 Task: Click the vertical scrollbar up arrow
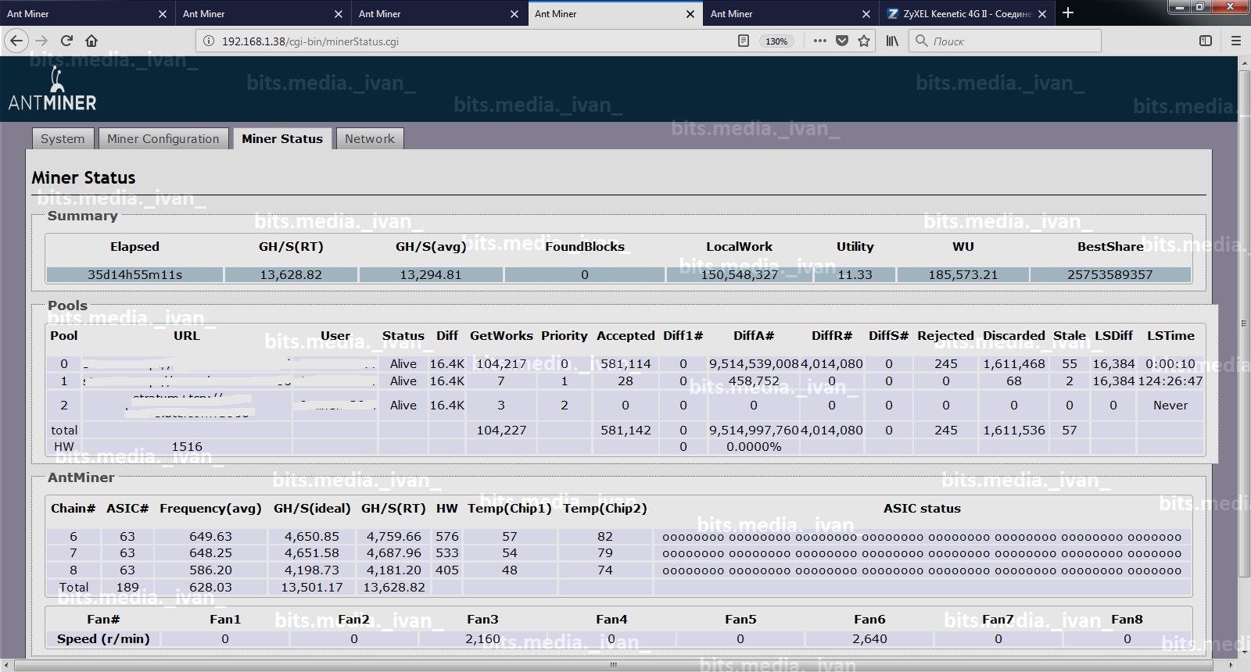pyautogui.click(x=1243, y=63)
